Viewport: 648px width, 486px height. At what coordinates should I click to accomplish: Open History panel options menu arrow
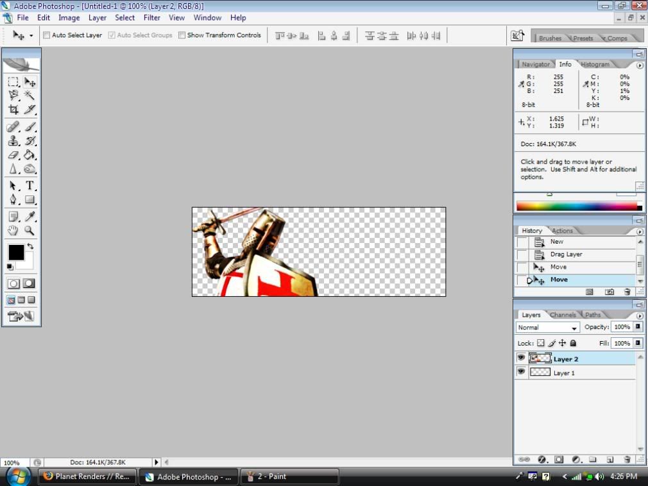click(x=640, y=231)
